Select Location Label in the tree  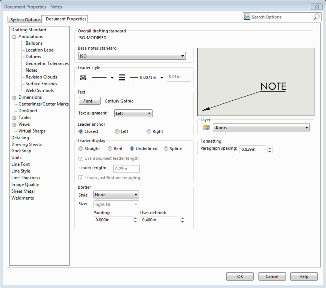coord(40,50)
